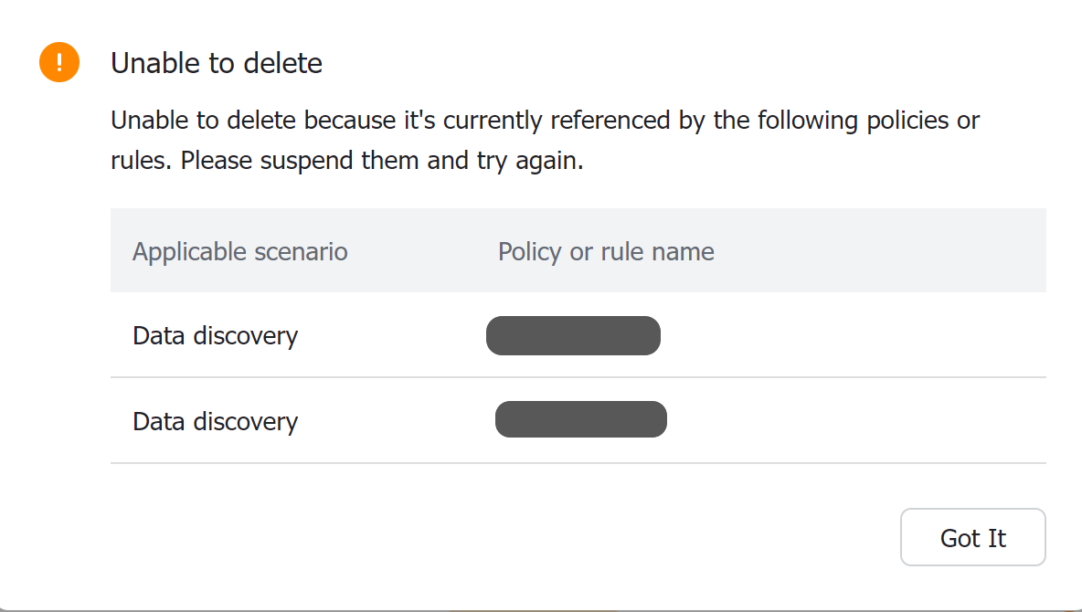This screenshot has height=612, width=1082.
Task: Click the policy name pill in the second row
Action: point(581,419)
